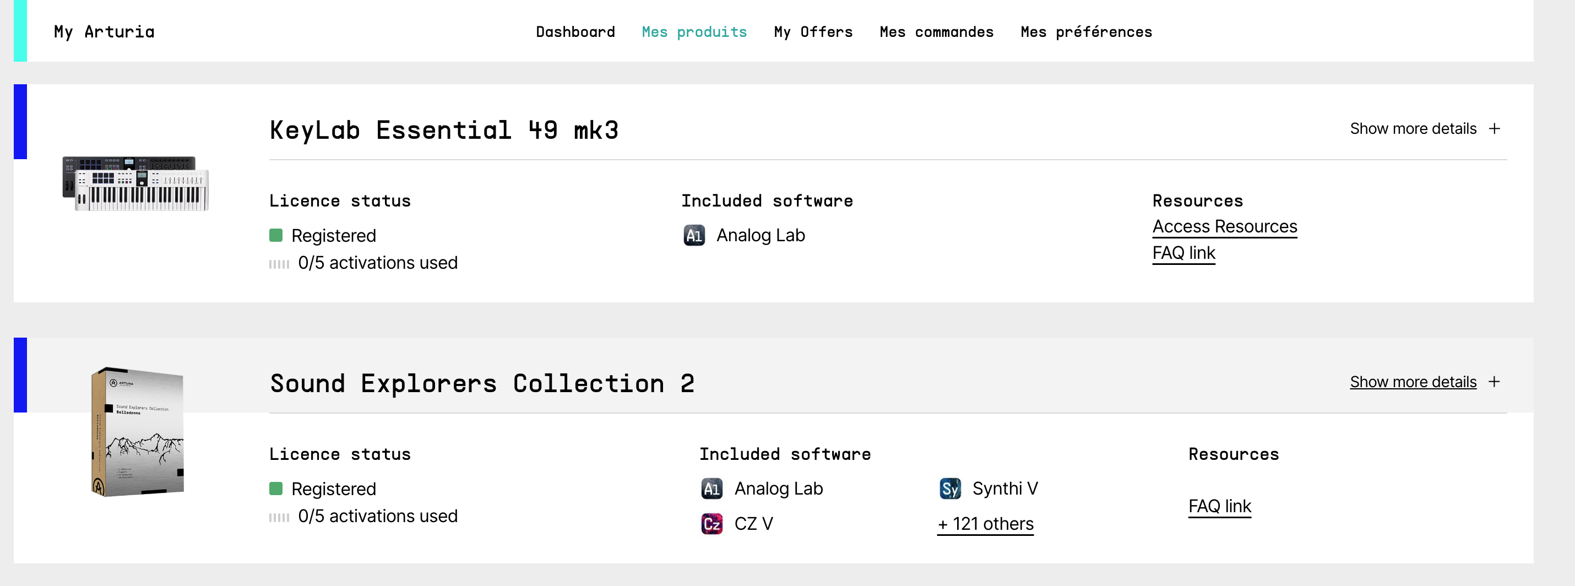Switch to Mes préférences tab
Viewport: 1575px width, 586px height.
point(1087,32)
